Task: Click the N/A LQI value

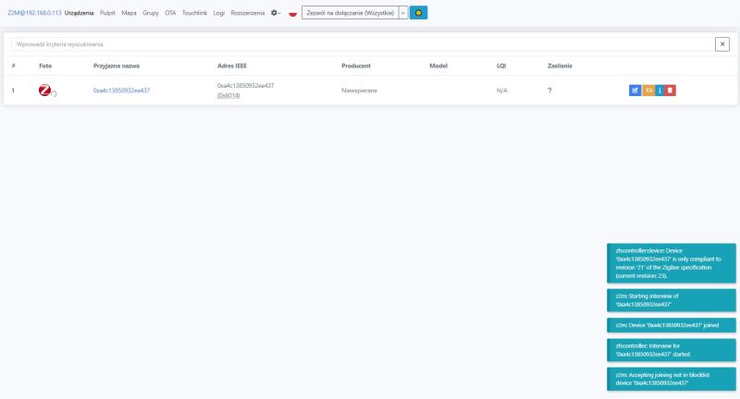Action: point(502,91)
